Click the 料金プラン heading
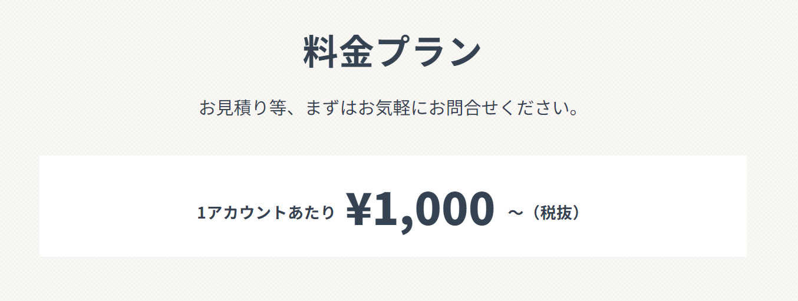The height and width of the screenshot is (301, 798). [x=393, y=52]
